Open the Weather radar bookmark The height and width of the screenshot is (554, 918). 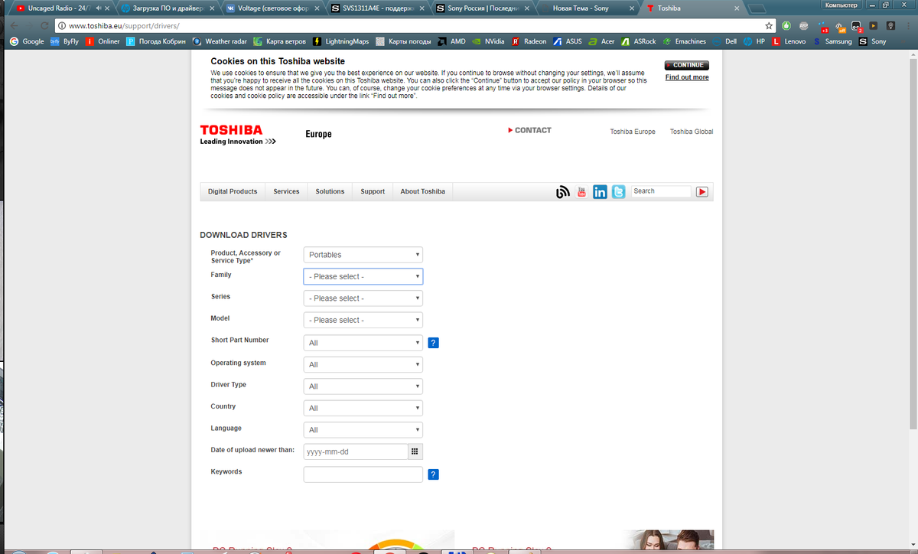(x=221, y=41)
